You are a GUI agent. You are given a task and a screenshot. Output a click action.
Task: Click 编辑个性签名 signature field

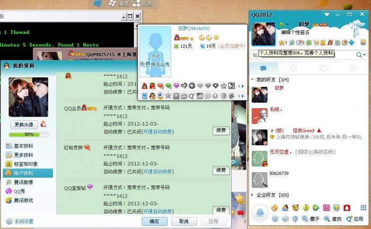click(295, 32)
